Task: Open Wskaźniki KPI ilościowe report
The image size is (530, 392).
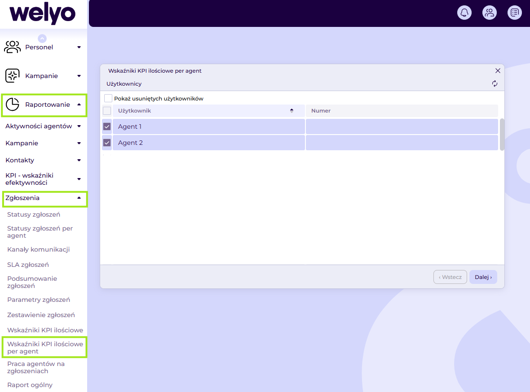Action: [x=45, y=330]
